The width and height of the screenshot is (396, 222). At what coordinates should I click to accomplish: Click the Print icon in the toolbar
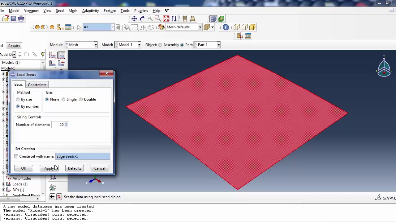(x=21, y=19)
